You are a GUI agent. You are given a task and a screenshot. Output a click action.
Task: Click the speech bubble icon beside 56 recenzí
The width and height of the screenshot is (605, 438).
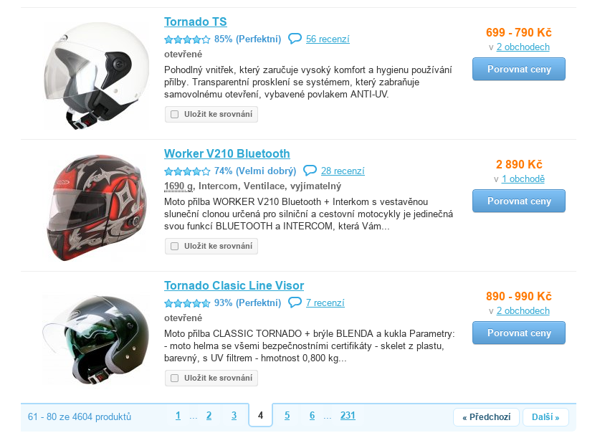click(x=295, y=39)
